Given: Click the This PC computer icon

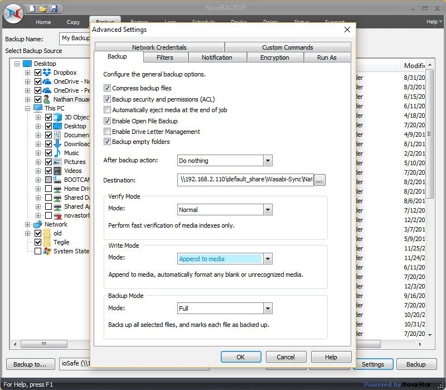Looking at the screenshot, I should pyautogui.click(x=37, y=108).
